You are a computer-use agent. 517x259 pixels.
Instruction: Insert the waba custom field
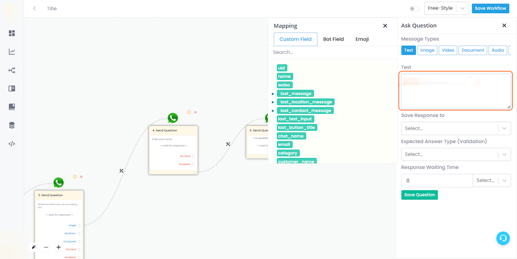pos(284,85)
